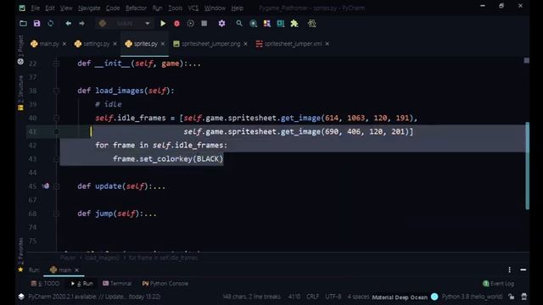
Task: Open the Edit menu
Action: tap(50, 8)
